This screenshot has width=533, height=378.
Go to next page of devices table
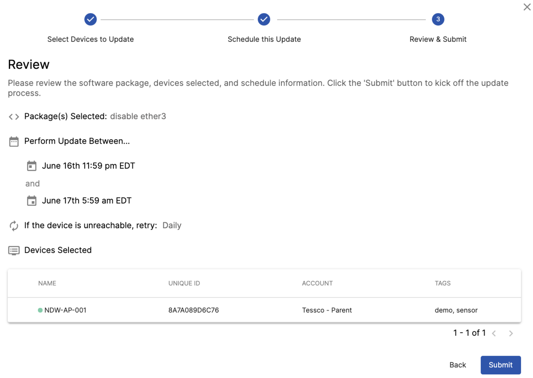pyautogui.click(x=511, y=333)
